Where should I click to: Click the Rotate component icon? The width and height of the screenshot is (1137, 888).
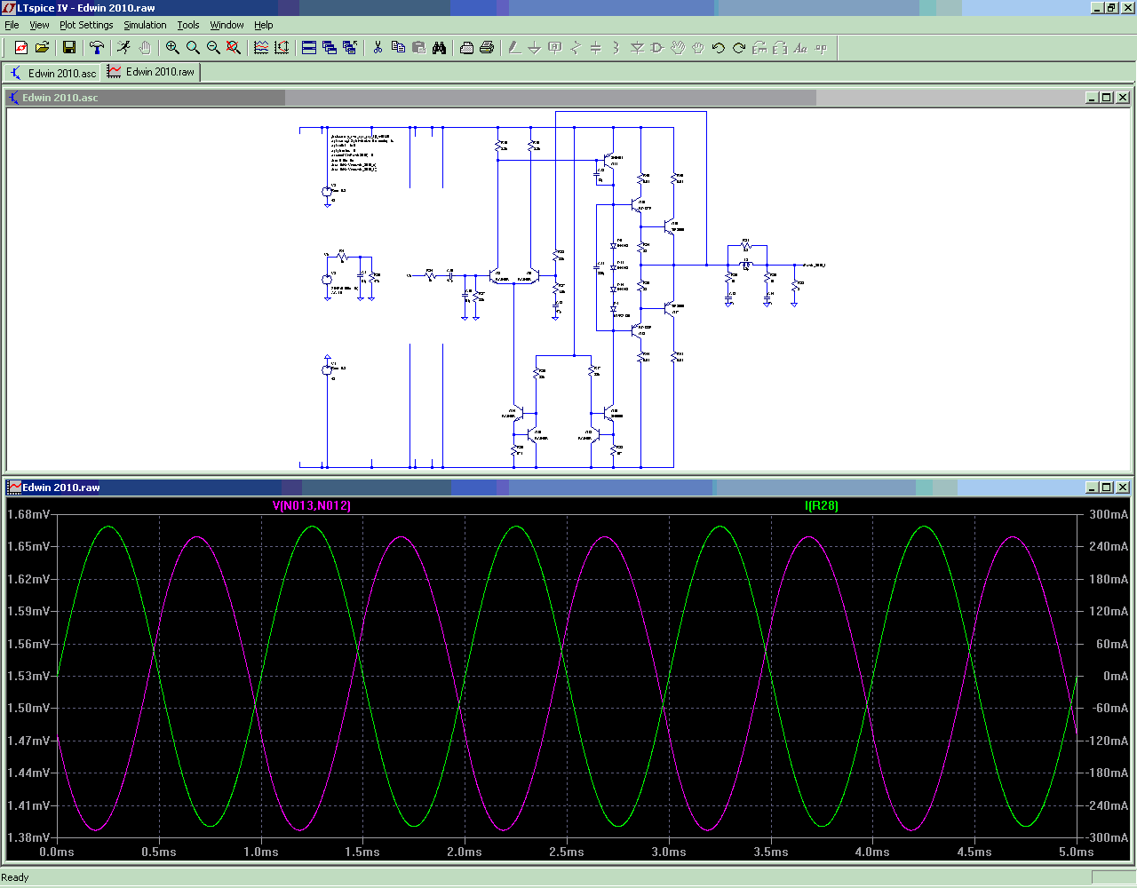tap(759, 48)
